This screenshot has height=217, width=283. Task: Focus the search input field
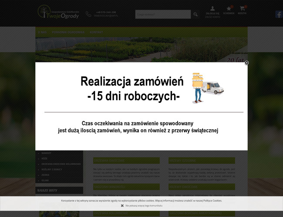click(x=163, y=14)
